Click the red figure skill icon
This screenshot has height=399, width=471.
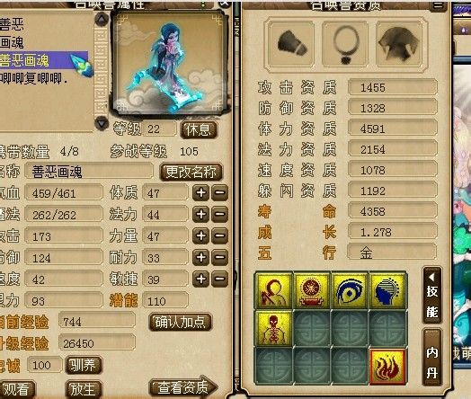[x=273, y=291]
